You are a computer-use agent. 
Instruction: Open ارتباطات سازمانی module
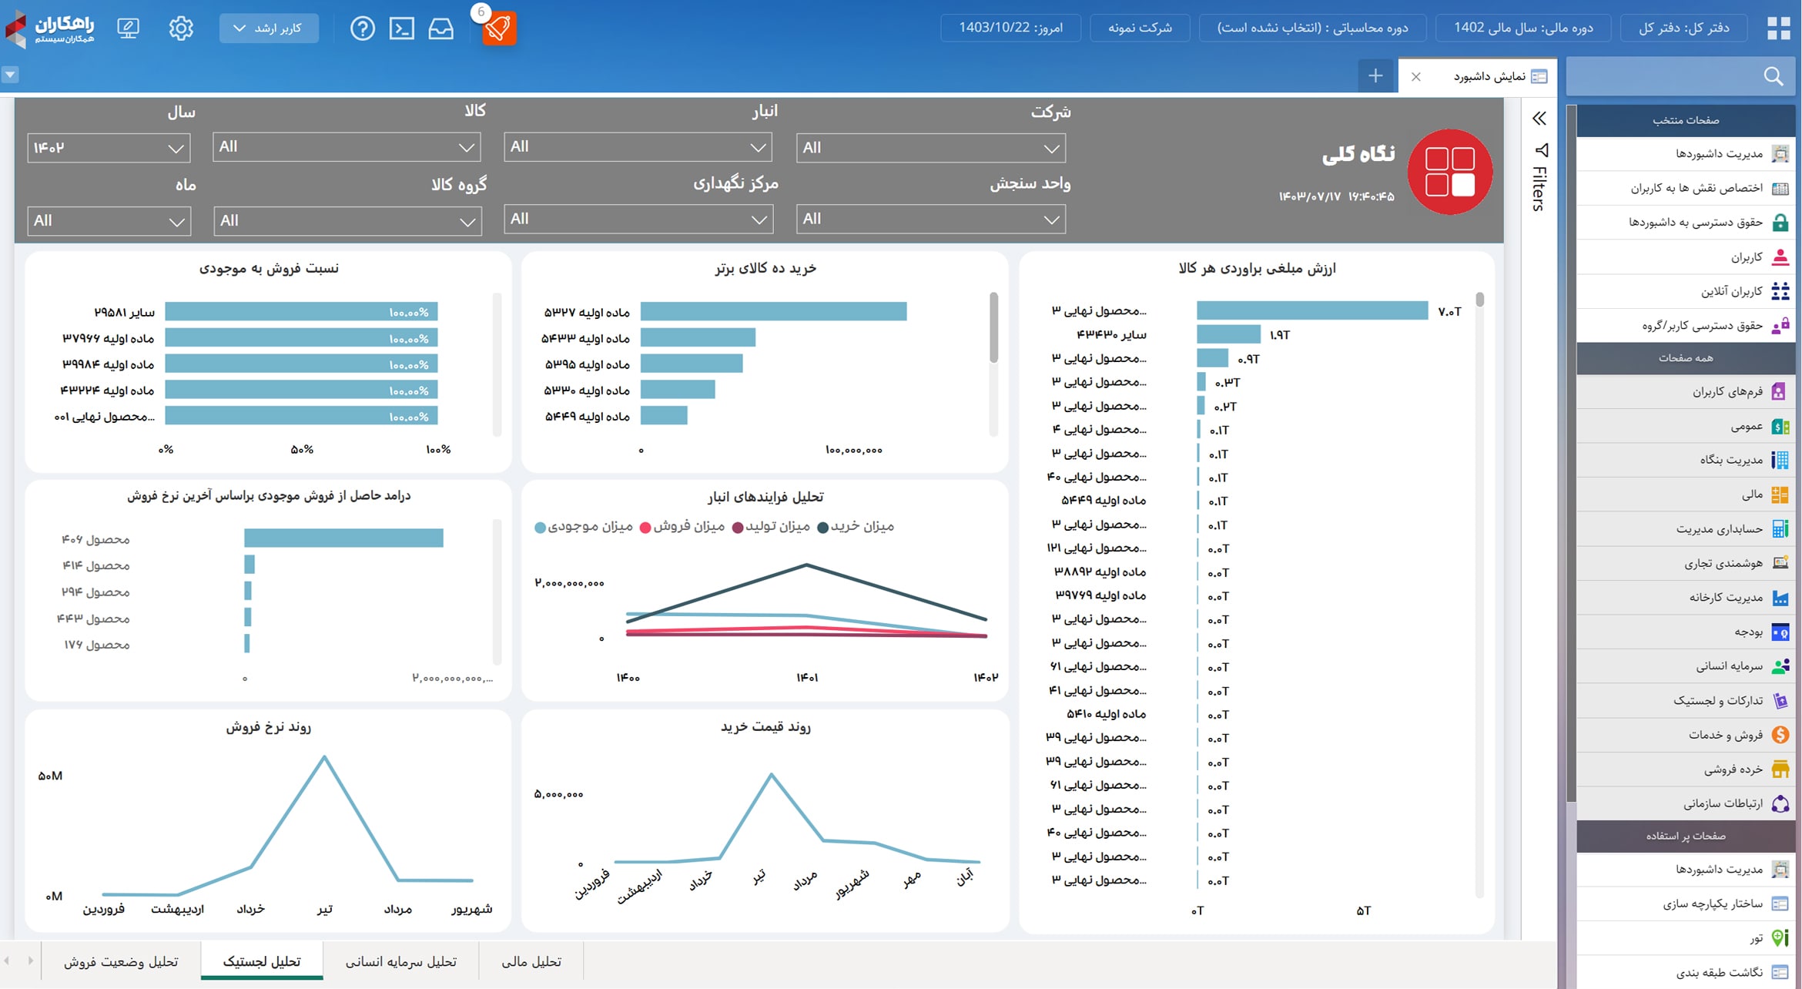1685,803
